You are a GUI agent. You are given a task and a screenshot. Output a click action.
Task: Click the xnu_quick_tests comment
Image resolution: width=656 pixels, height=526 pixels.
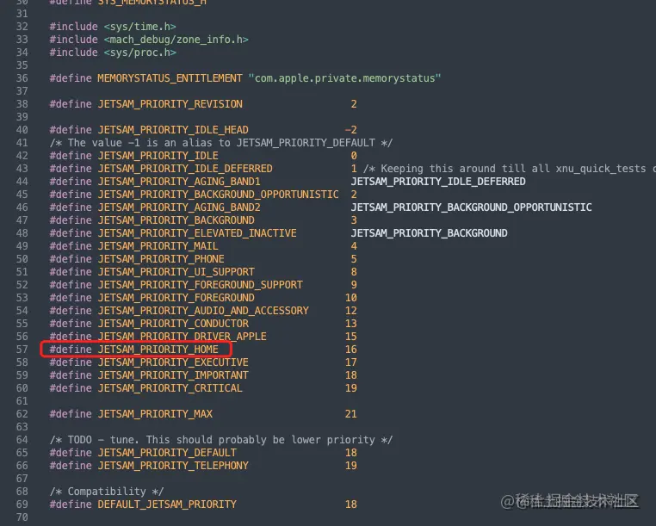(509, 169)
